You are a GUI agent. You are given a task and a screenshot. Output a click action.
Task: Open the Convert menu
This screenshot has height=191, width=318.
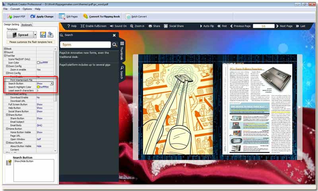(x=15, y=9)
